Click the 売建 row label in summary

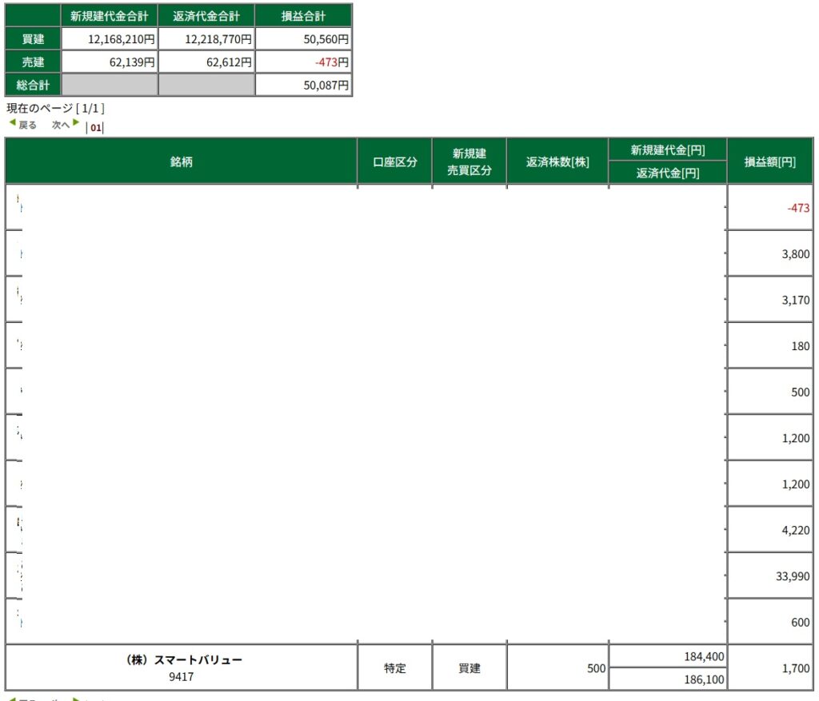(33, 62)
